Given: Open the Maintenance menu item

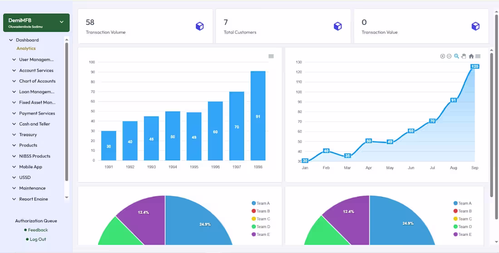Looking at the screenshot, I should (29, 188).
